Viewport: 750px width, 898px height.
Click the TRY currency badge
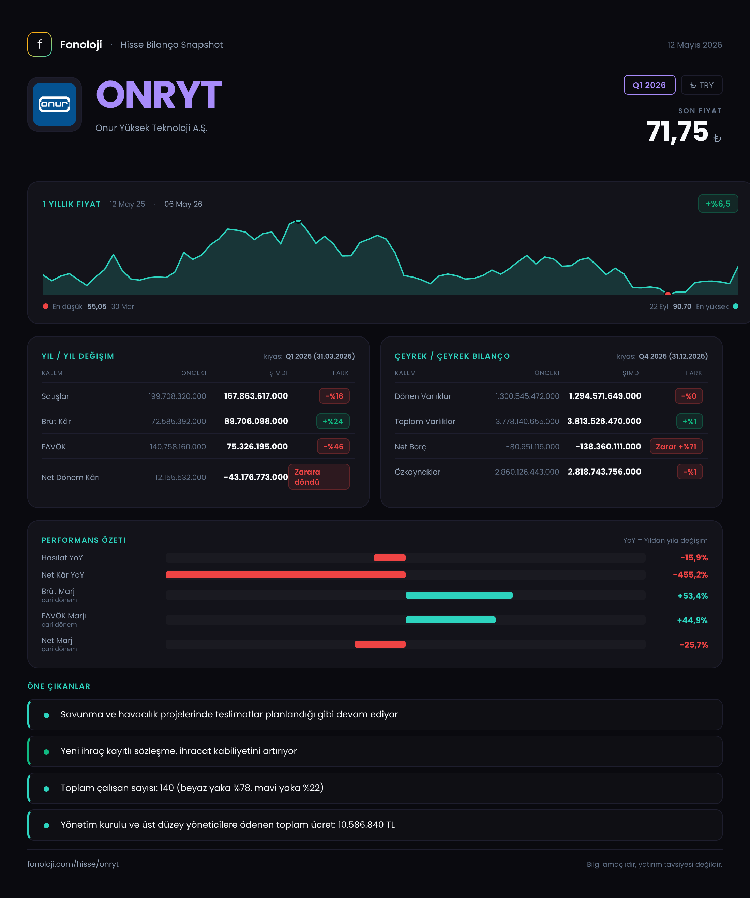click(701, 85)
